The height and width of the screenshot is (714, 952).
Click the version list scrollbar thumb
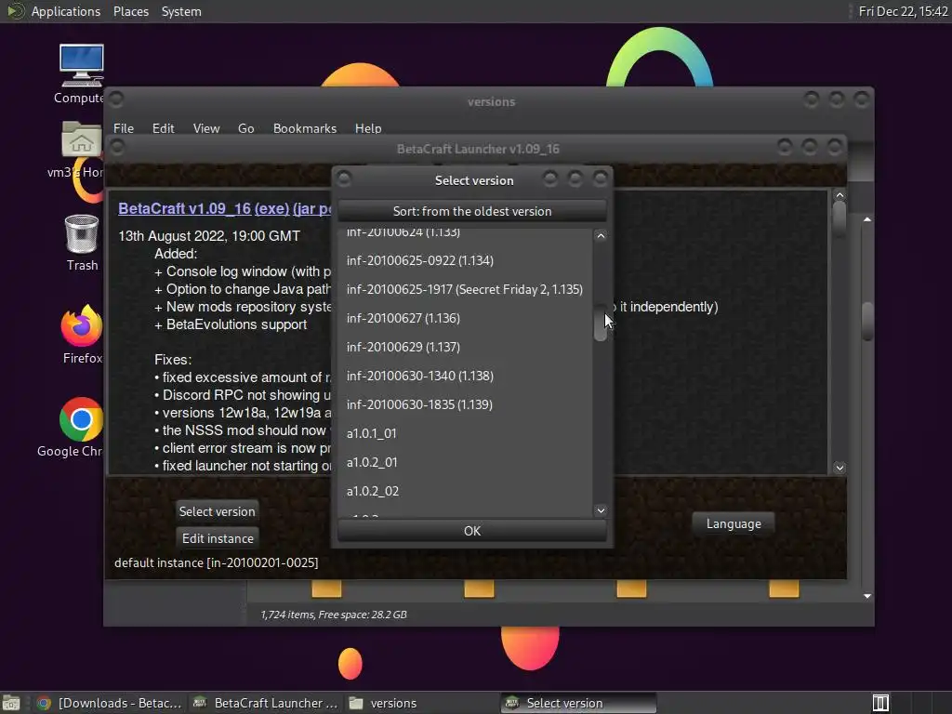[x=600, y=323]
